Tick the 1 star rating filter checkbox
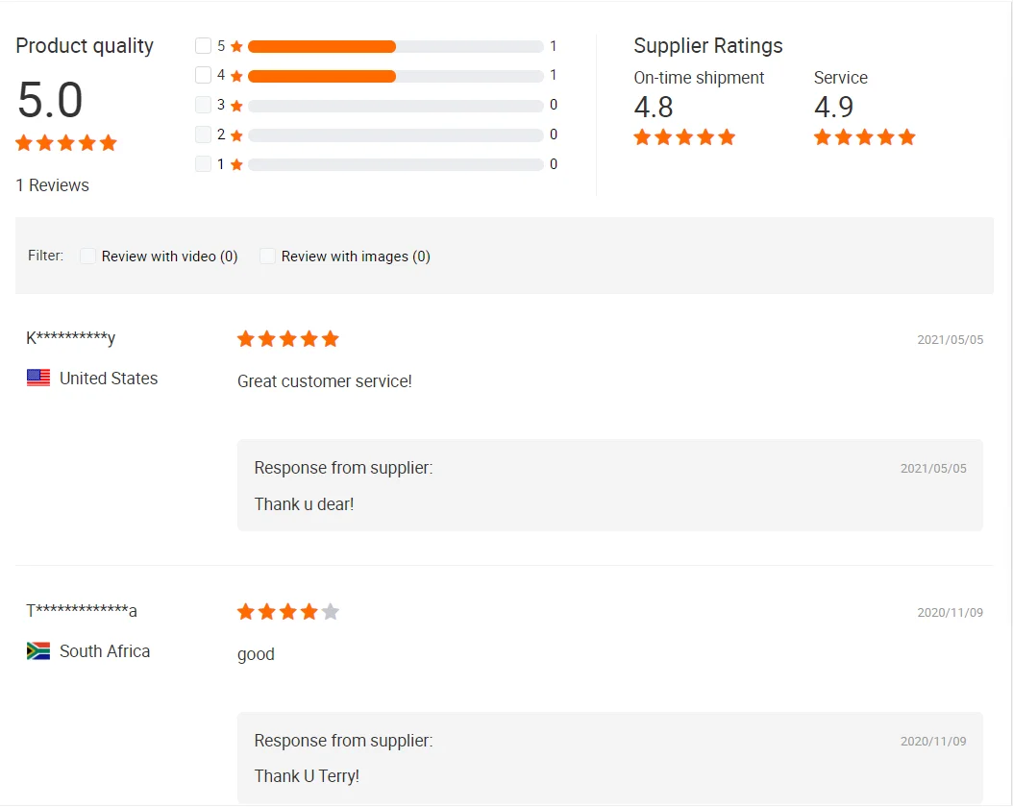 tap(203, 164)
